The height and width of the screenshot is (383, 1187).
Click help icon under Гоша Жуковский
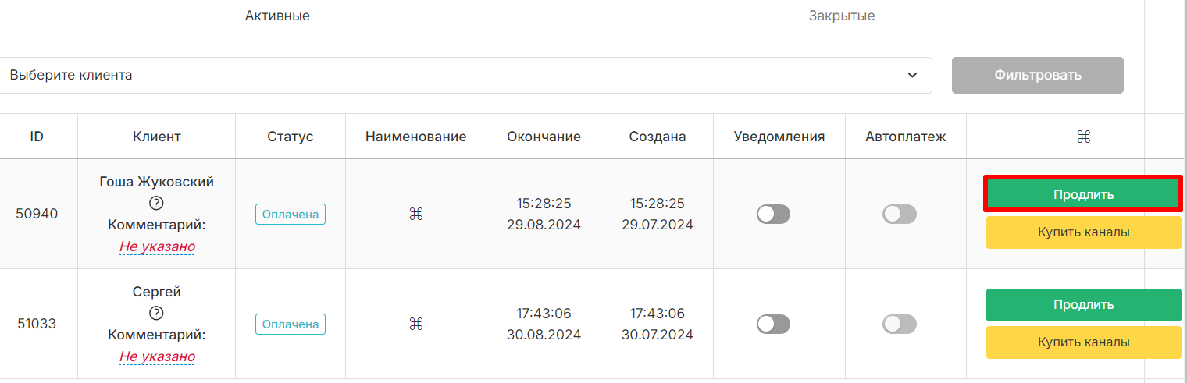tap(156, 204)
